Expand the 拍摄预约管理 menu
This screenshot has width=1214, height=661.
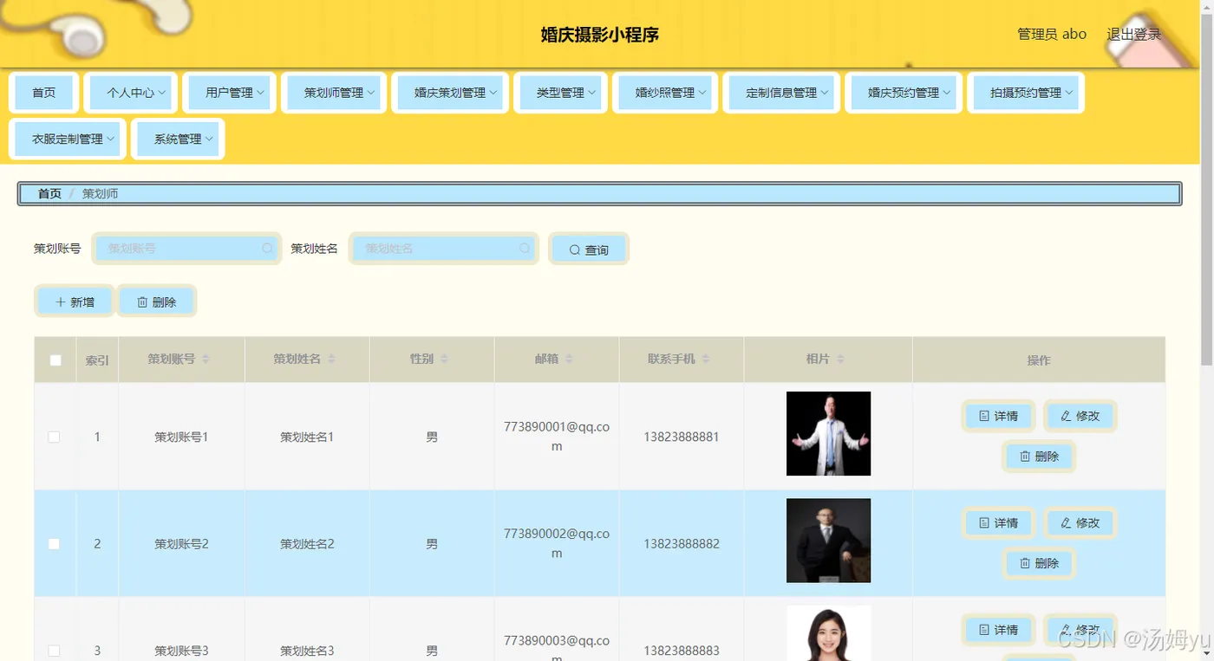click(x=1026, y=93)
